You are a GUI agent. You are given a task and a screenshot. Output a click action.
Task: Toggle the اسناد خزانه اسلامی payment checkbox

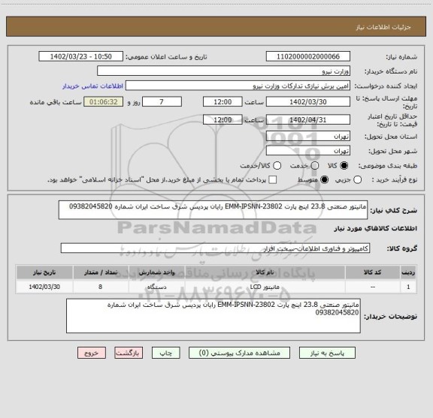pyautogui.click(x=273, y=180)
